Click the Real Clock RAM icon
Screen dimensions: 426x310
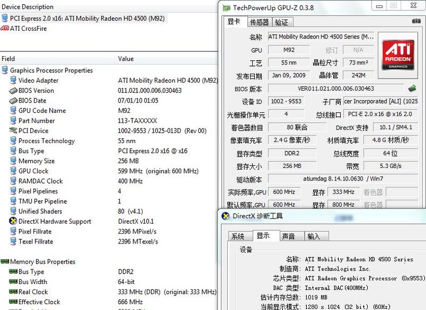point(13,292)
